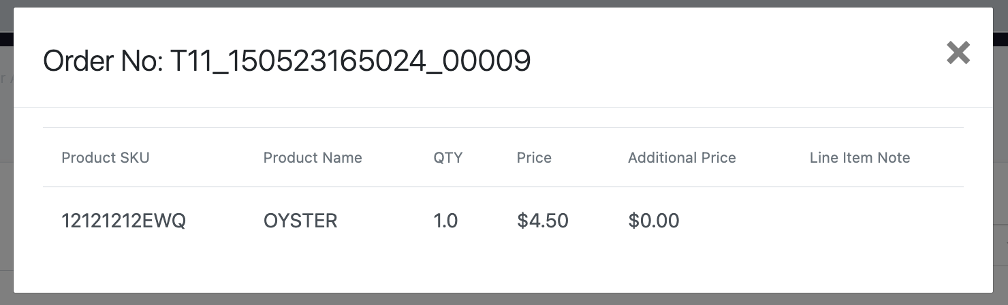Image resolution: width=1008 pixels, height=305 pixels.
Task: Select the OYSTER product name cell
Action: [x=300, y=221]
